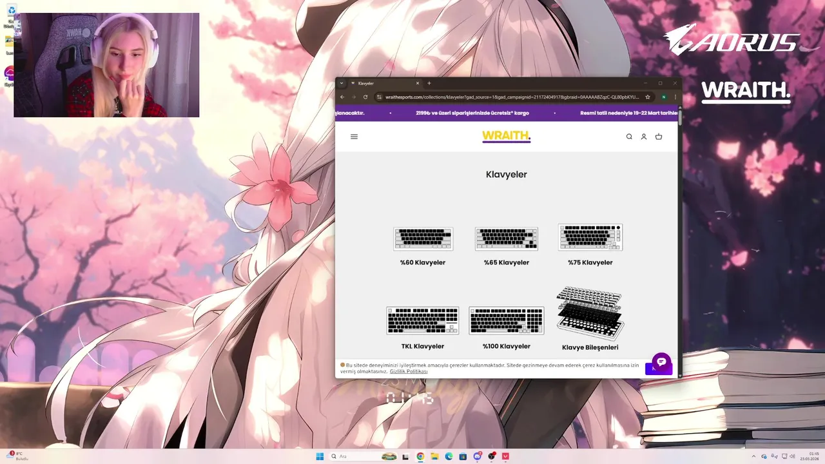Image resolution: width=825 pixels, height=464 pixels.
Task: Click the %65 Klavyeler text link
Action: coord(507,263)
